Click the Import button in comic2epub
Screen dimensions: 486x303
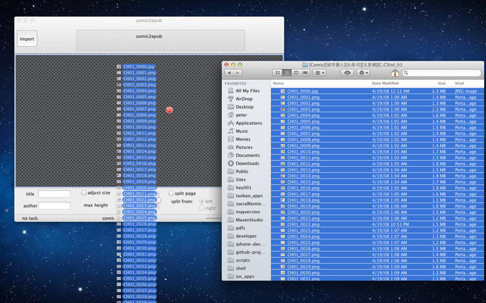click(x=27, y=39)
